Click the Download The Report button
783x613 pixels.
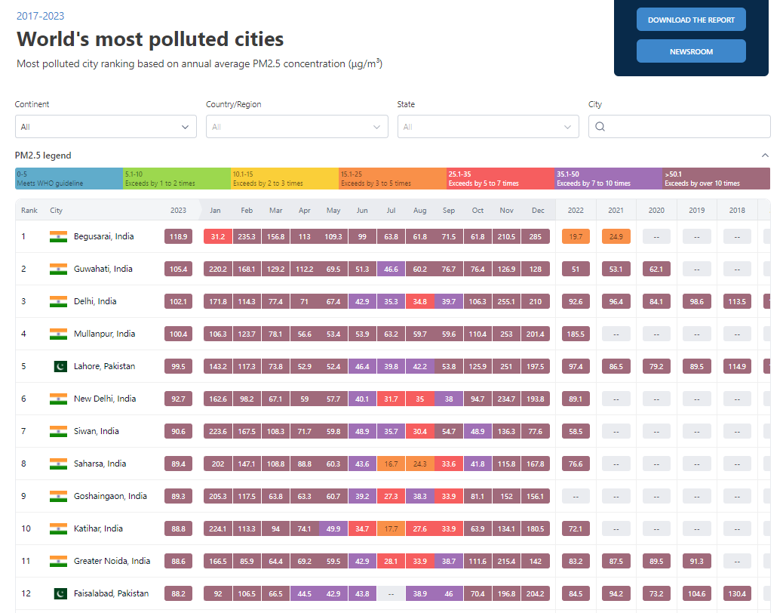pyautogui.click(x=691, y=20)
